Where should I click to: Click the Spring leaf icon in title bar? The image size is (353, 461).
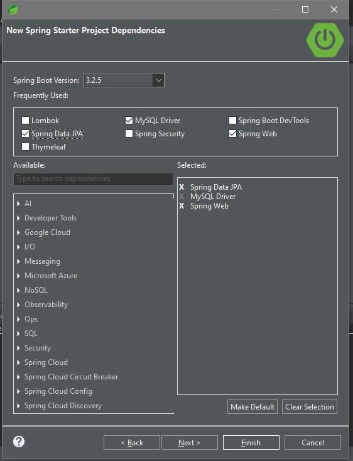(13, 9)
